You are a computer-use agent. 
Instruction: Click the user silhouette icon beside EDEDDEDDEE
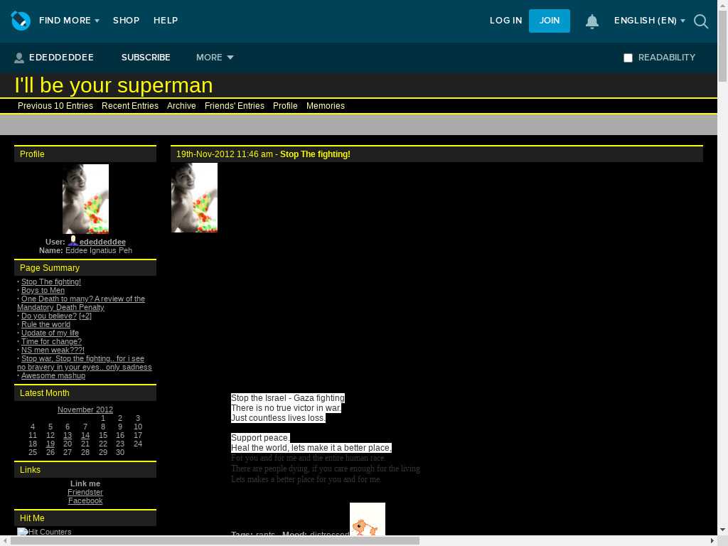click(x=19, y=58)
